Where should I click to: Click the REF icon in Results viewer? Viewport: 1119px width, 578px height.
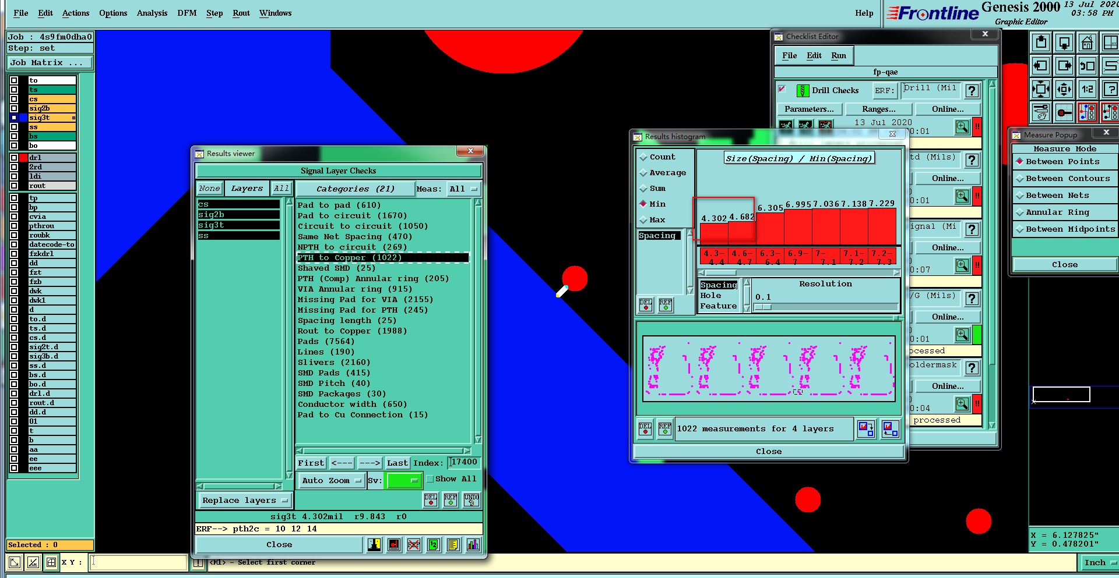[451, 499]
